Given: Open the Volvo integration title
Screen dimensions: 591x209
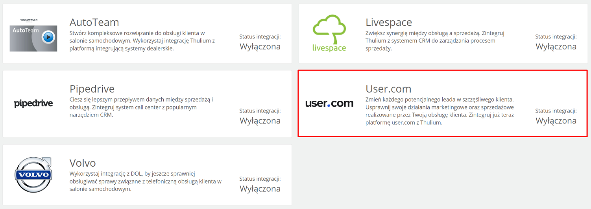Looking at the screenshot, I should 83,163.
